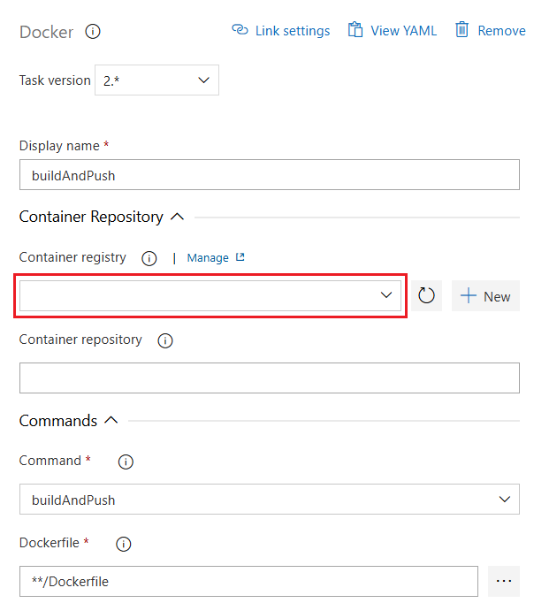
Task: Open the Container registry dropdown
Action: [210, 295]
